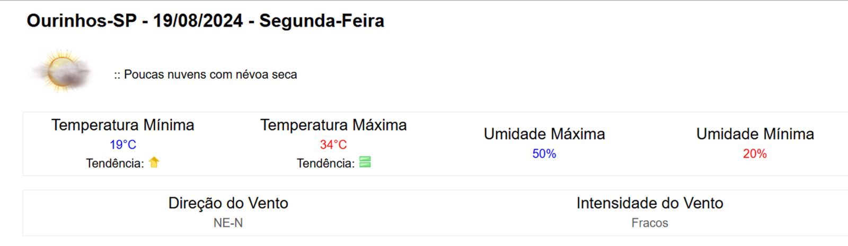Click the Ourinhos-SP city name in heading
The image size is (848, 246).
[x=82, y=21]
